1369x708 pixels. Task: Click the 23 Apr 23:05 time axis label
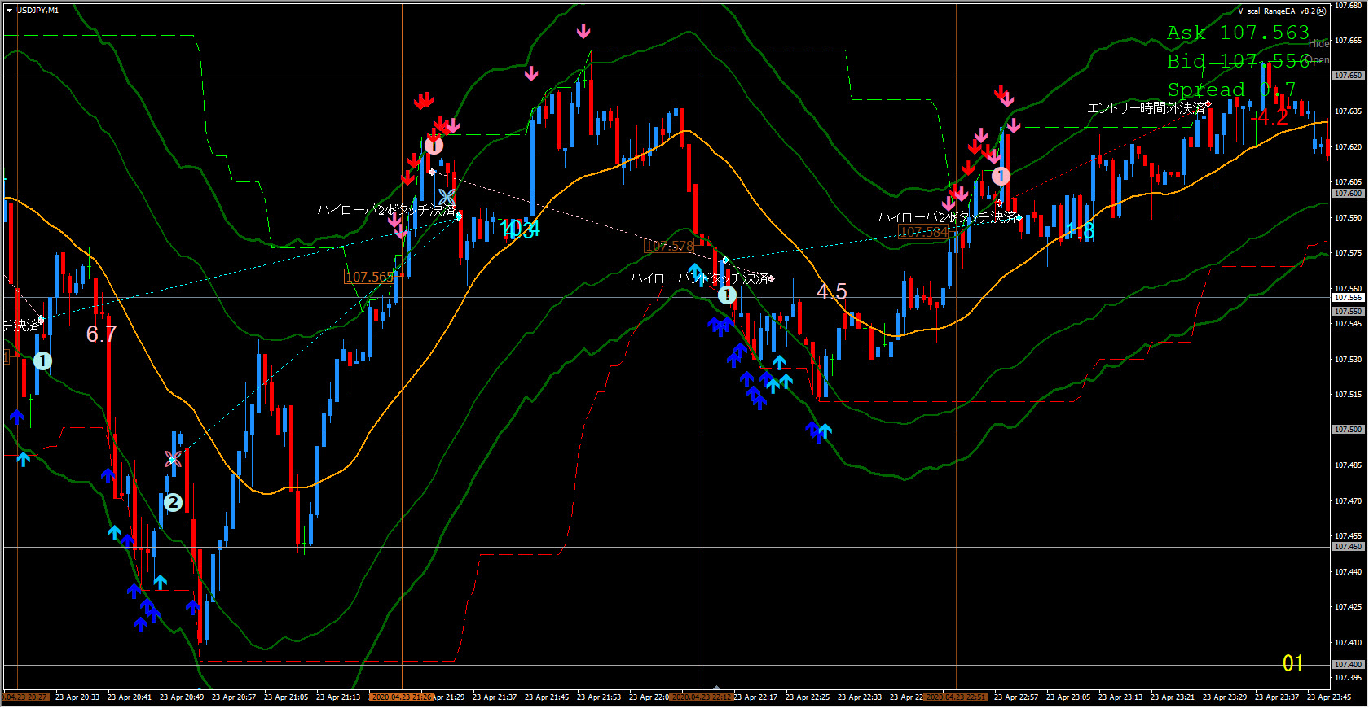tap(1068, 697)
